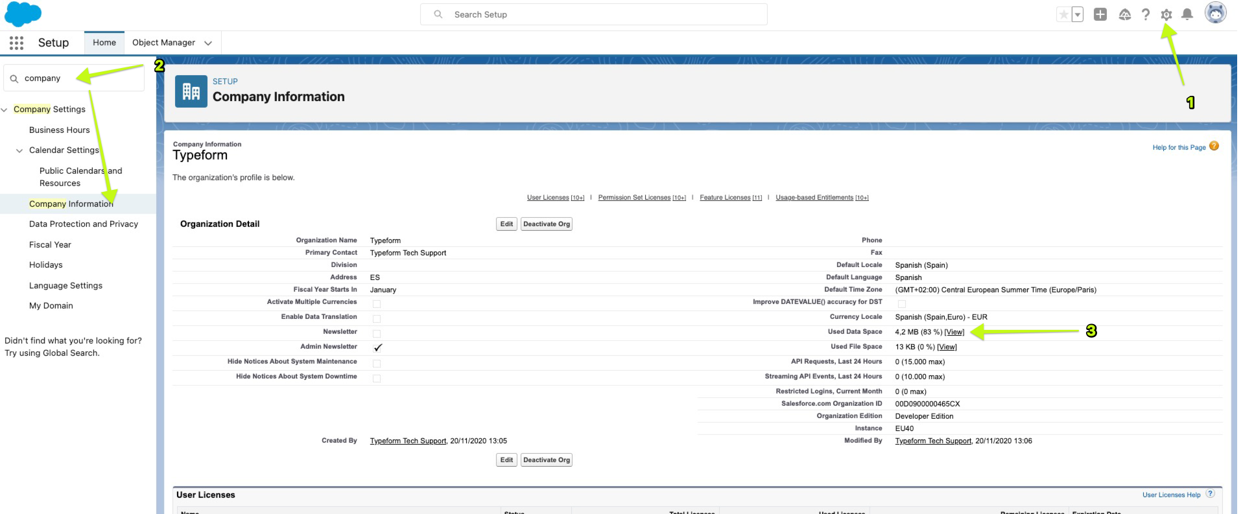The height and width of the screenshot is (514, 1243).
Task: Open Created By Typeform Tech Support link
Action: (408, 441)
